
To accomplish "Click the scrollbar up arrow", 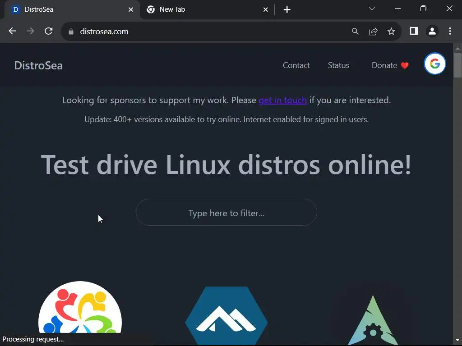I will [457, 48].
